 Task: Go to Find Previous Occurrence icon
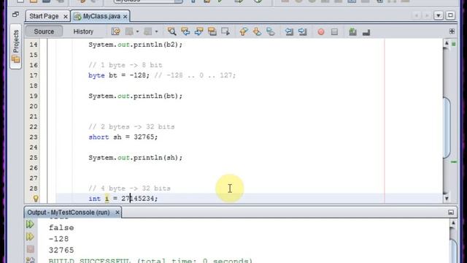pyautogui.click(x=185, y=31)
